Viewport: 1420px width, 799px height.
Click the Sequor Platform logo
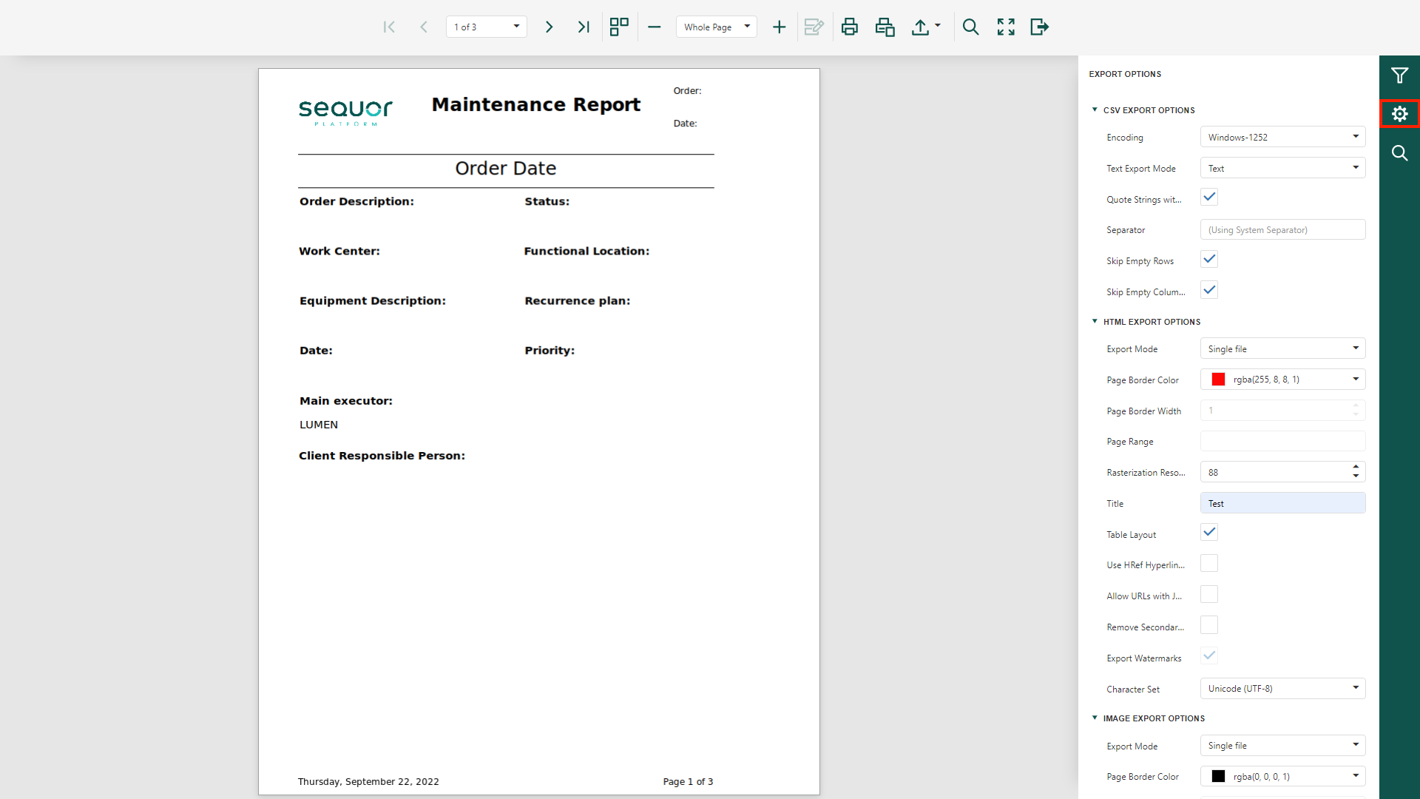pos(345,112)
